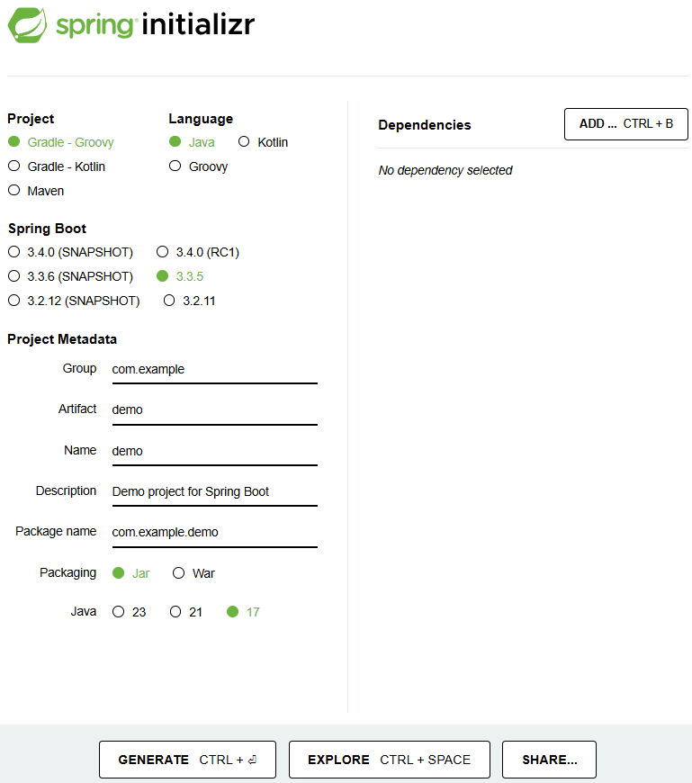Viewport: 692px width, 783px height.
Task: Select Jar packaging
Action: (x=130, y=573)
